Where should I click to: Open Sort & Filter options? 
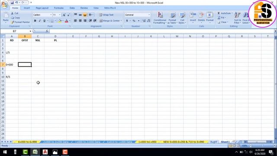pos(238,18)
